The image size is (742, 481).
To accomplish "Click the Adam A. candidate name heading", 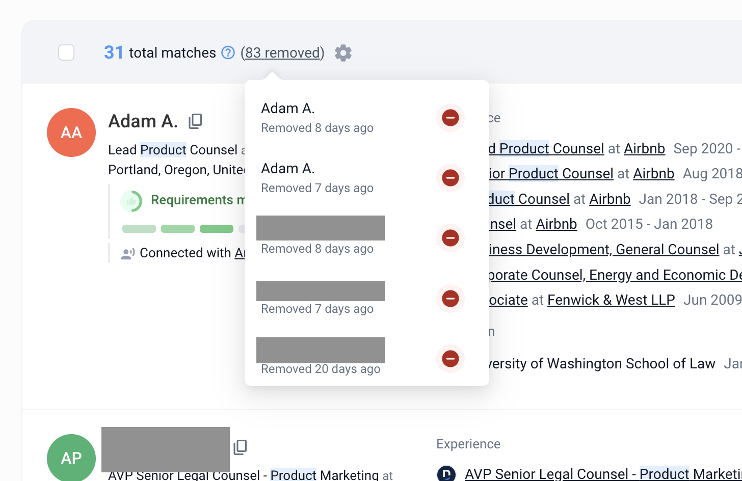I will (x=143, y=121).
